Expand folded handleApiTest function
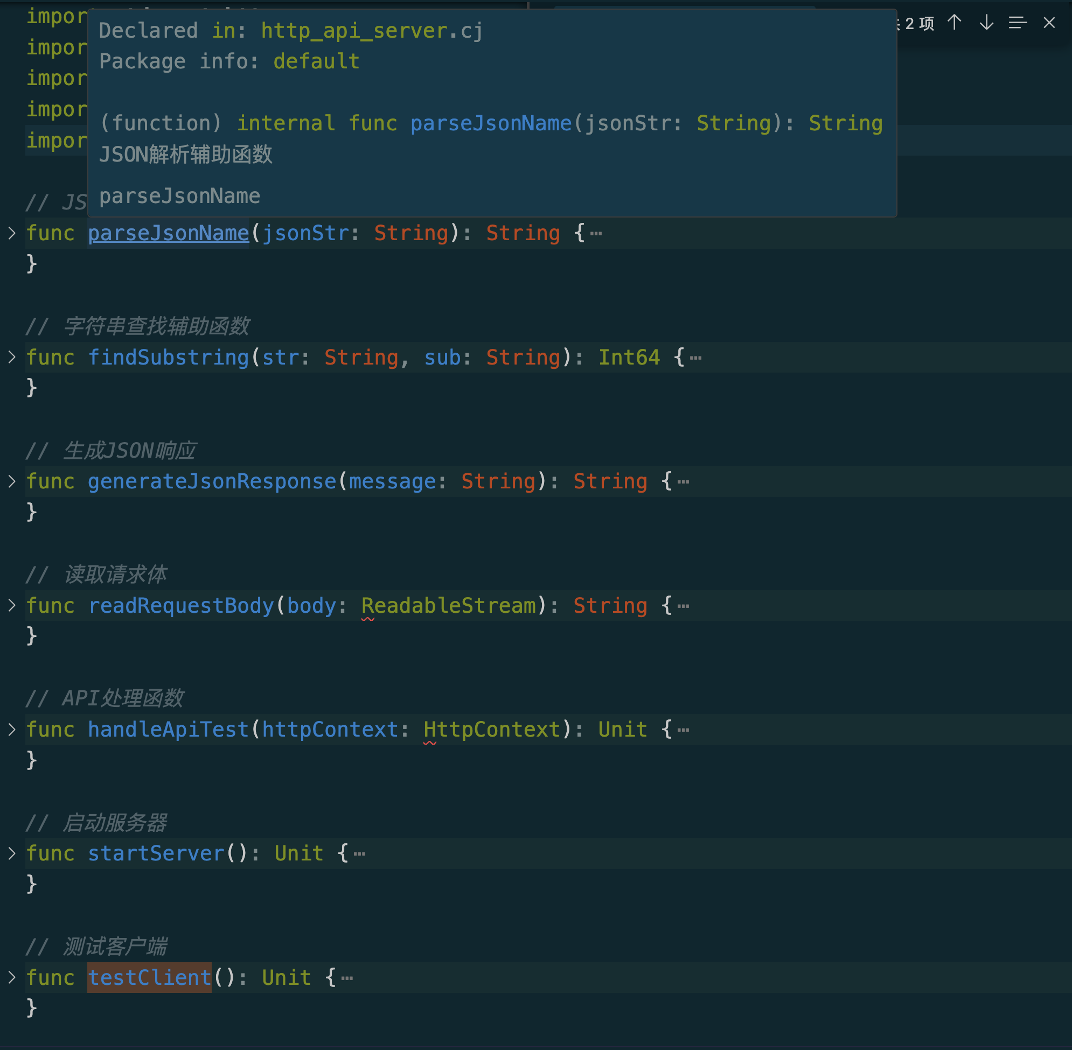Screen dimensions: 1072x1050 pos(12,729)
